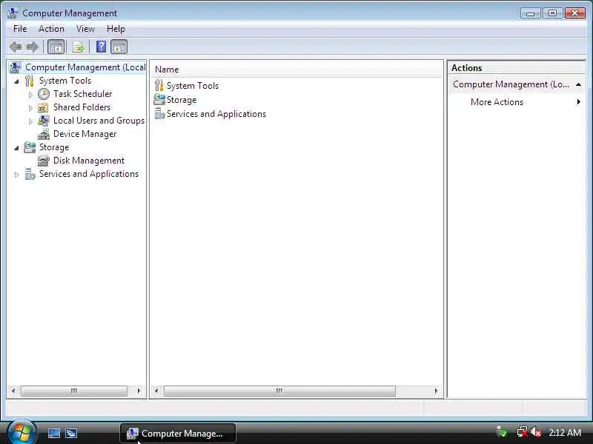Select the Computer Management (Local) root label

(x=85, y=67)
